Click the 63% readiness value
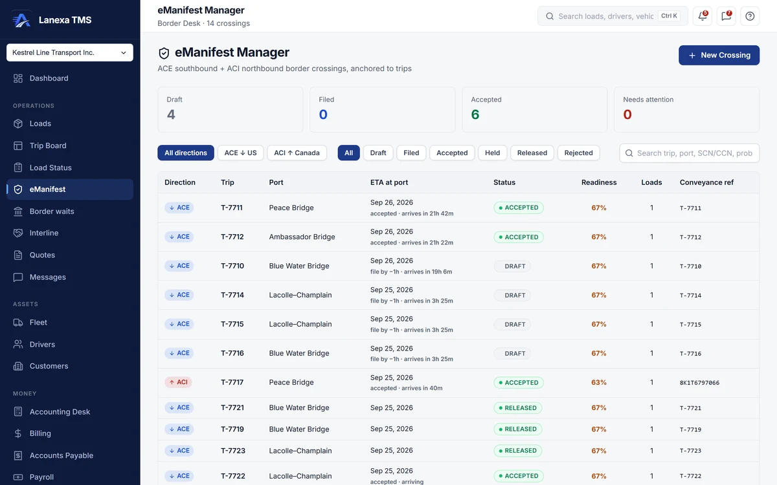777x485 pixels. coord(599,383)
